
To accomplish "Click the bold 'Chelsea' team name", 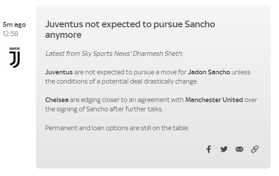I will (57, 100).
